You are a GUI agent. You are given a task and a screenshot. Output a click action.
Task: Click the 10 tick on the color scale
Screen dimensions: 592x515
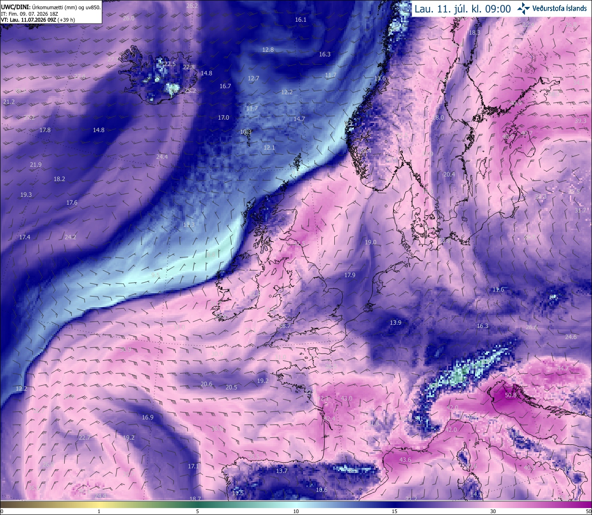pyautogui.click(x=296, y=511)
